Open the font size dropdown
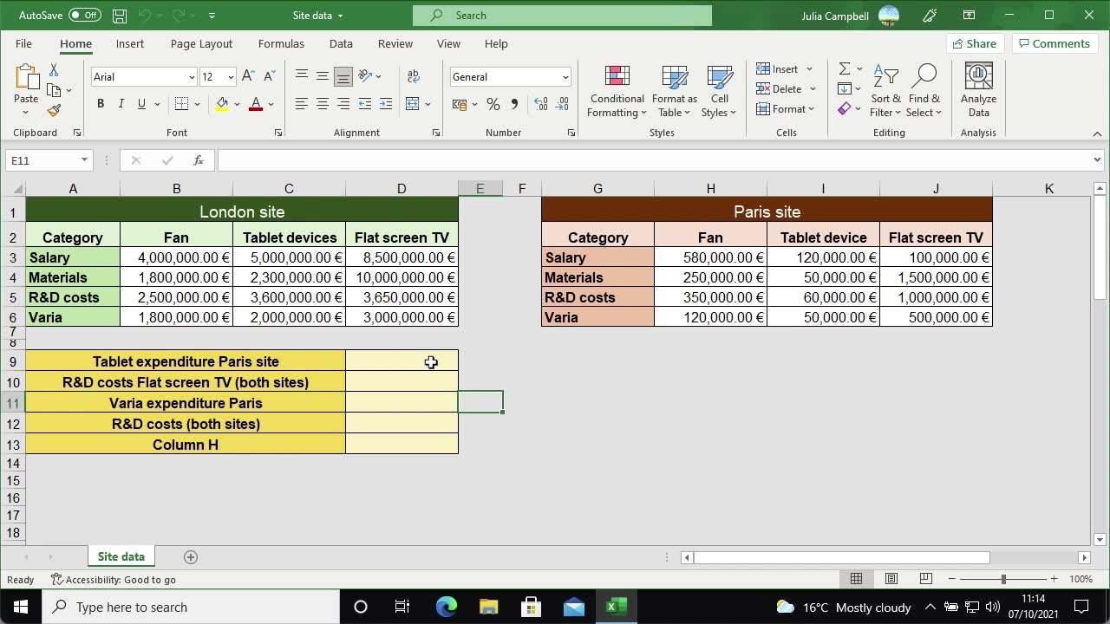Viewport: 1110px width, 624px height. (230, 77)
